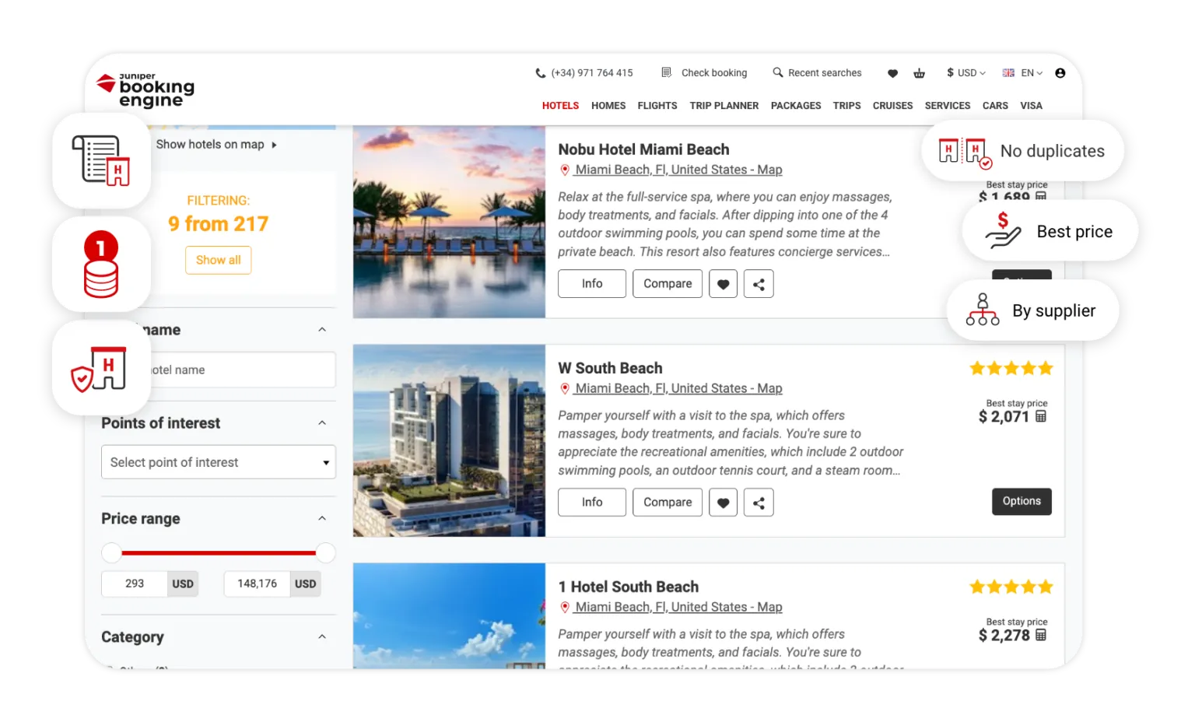Open the EN language dropdown
The width and height of the screenshot is (1195, 722).
[1032, 73]
